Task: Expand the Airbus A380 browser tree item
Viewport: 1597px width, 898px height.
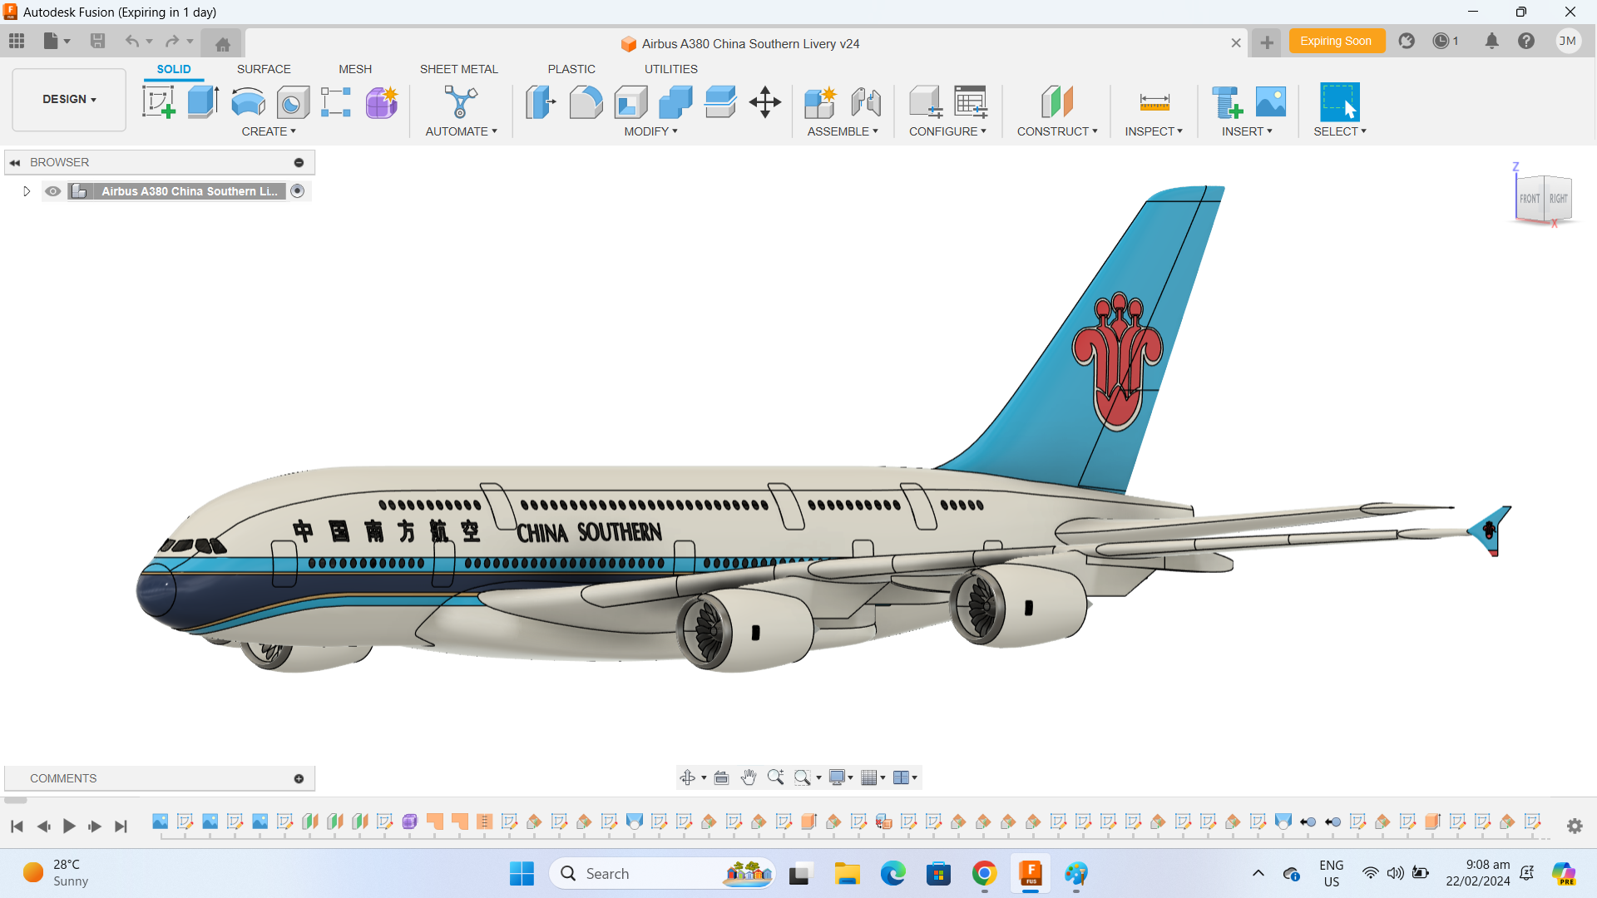Action: (x=26, y=191)
